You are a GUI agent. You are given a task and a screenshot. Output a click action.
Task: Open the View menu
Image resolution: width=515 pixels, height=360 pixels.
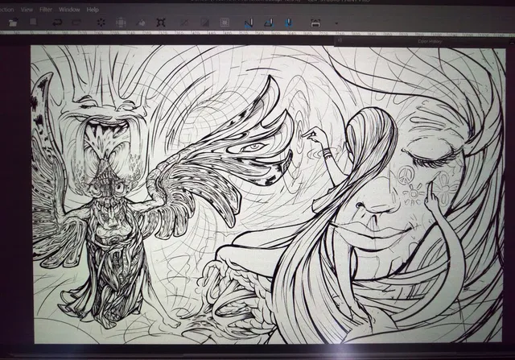27,10
